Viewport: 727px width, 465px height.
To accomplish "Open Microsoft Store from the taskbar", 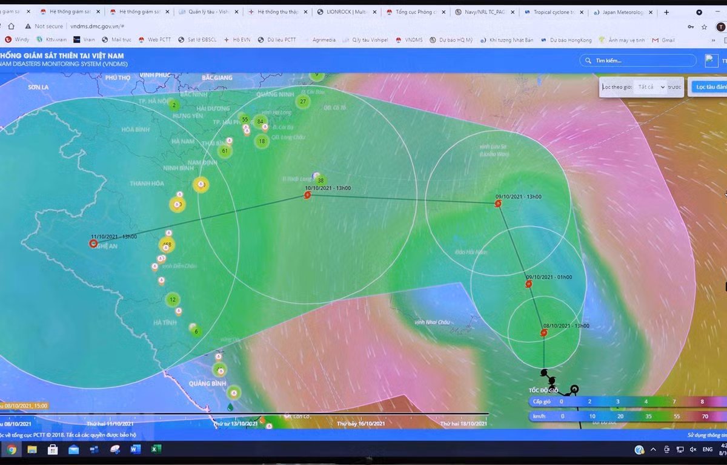I will pyautogui.click(x=53, y=449).
